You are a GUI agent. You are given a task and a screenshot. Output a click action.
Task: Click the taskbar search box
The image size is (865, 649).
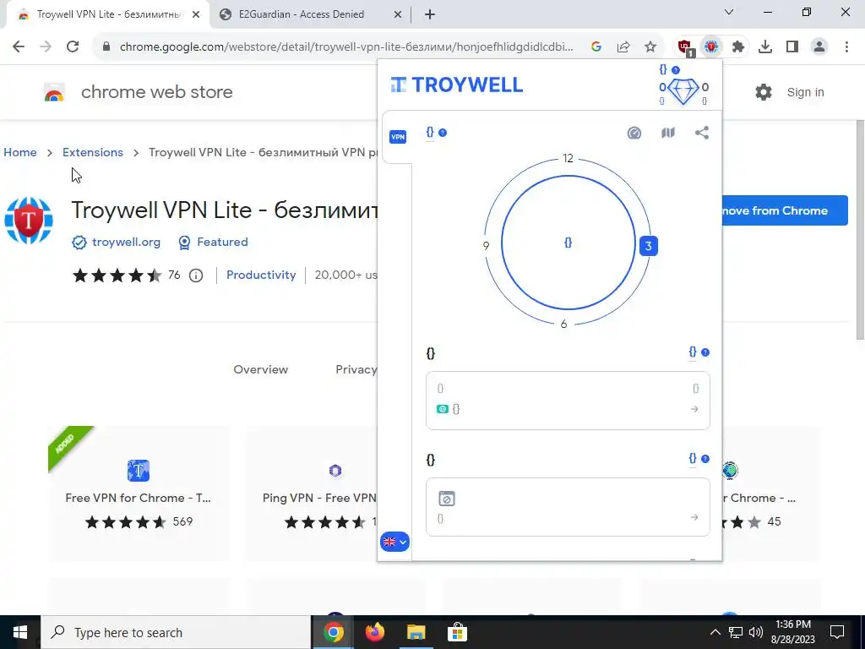[176, 632]
